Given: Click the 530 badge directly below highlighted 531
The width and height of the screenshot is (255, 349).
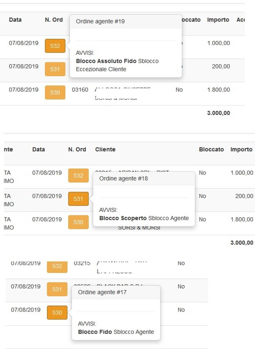Looking at the screenshot, I should [78, 222].
